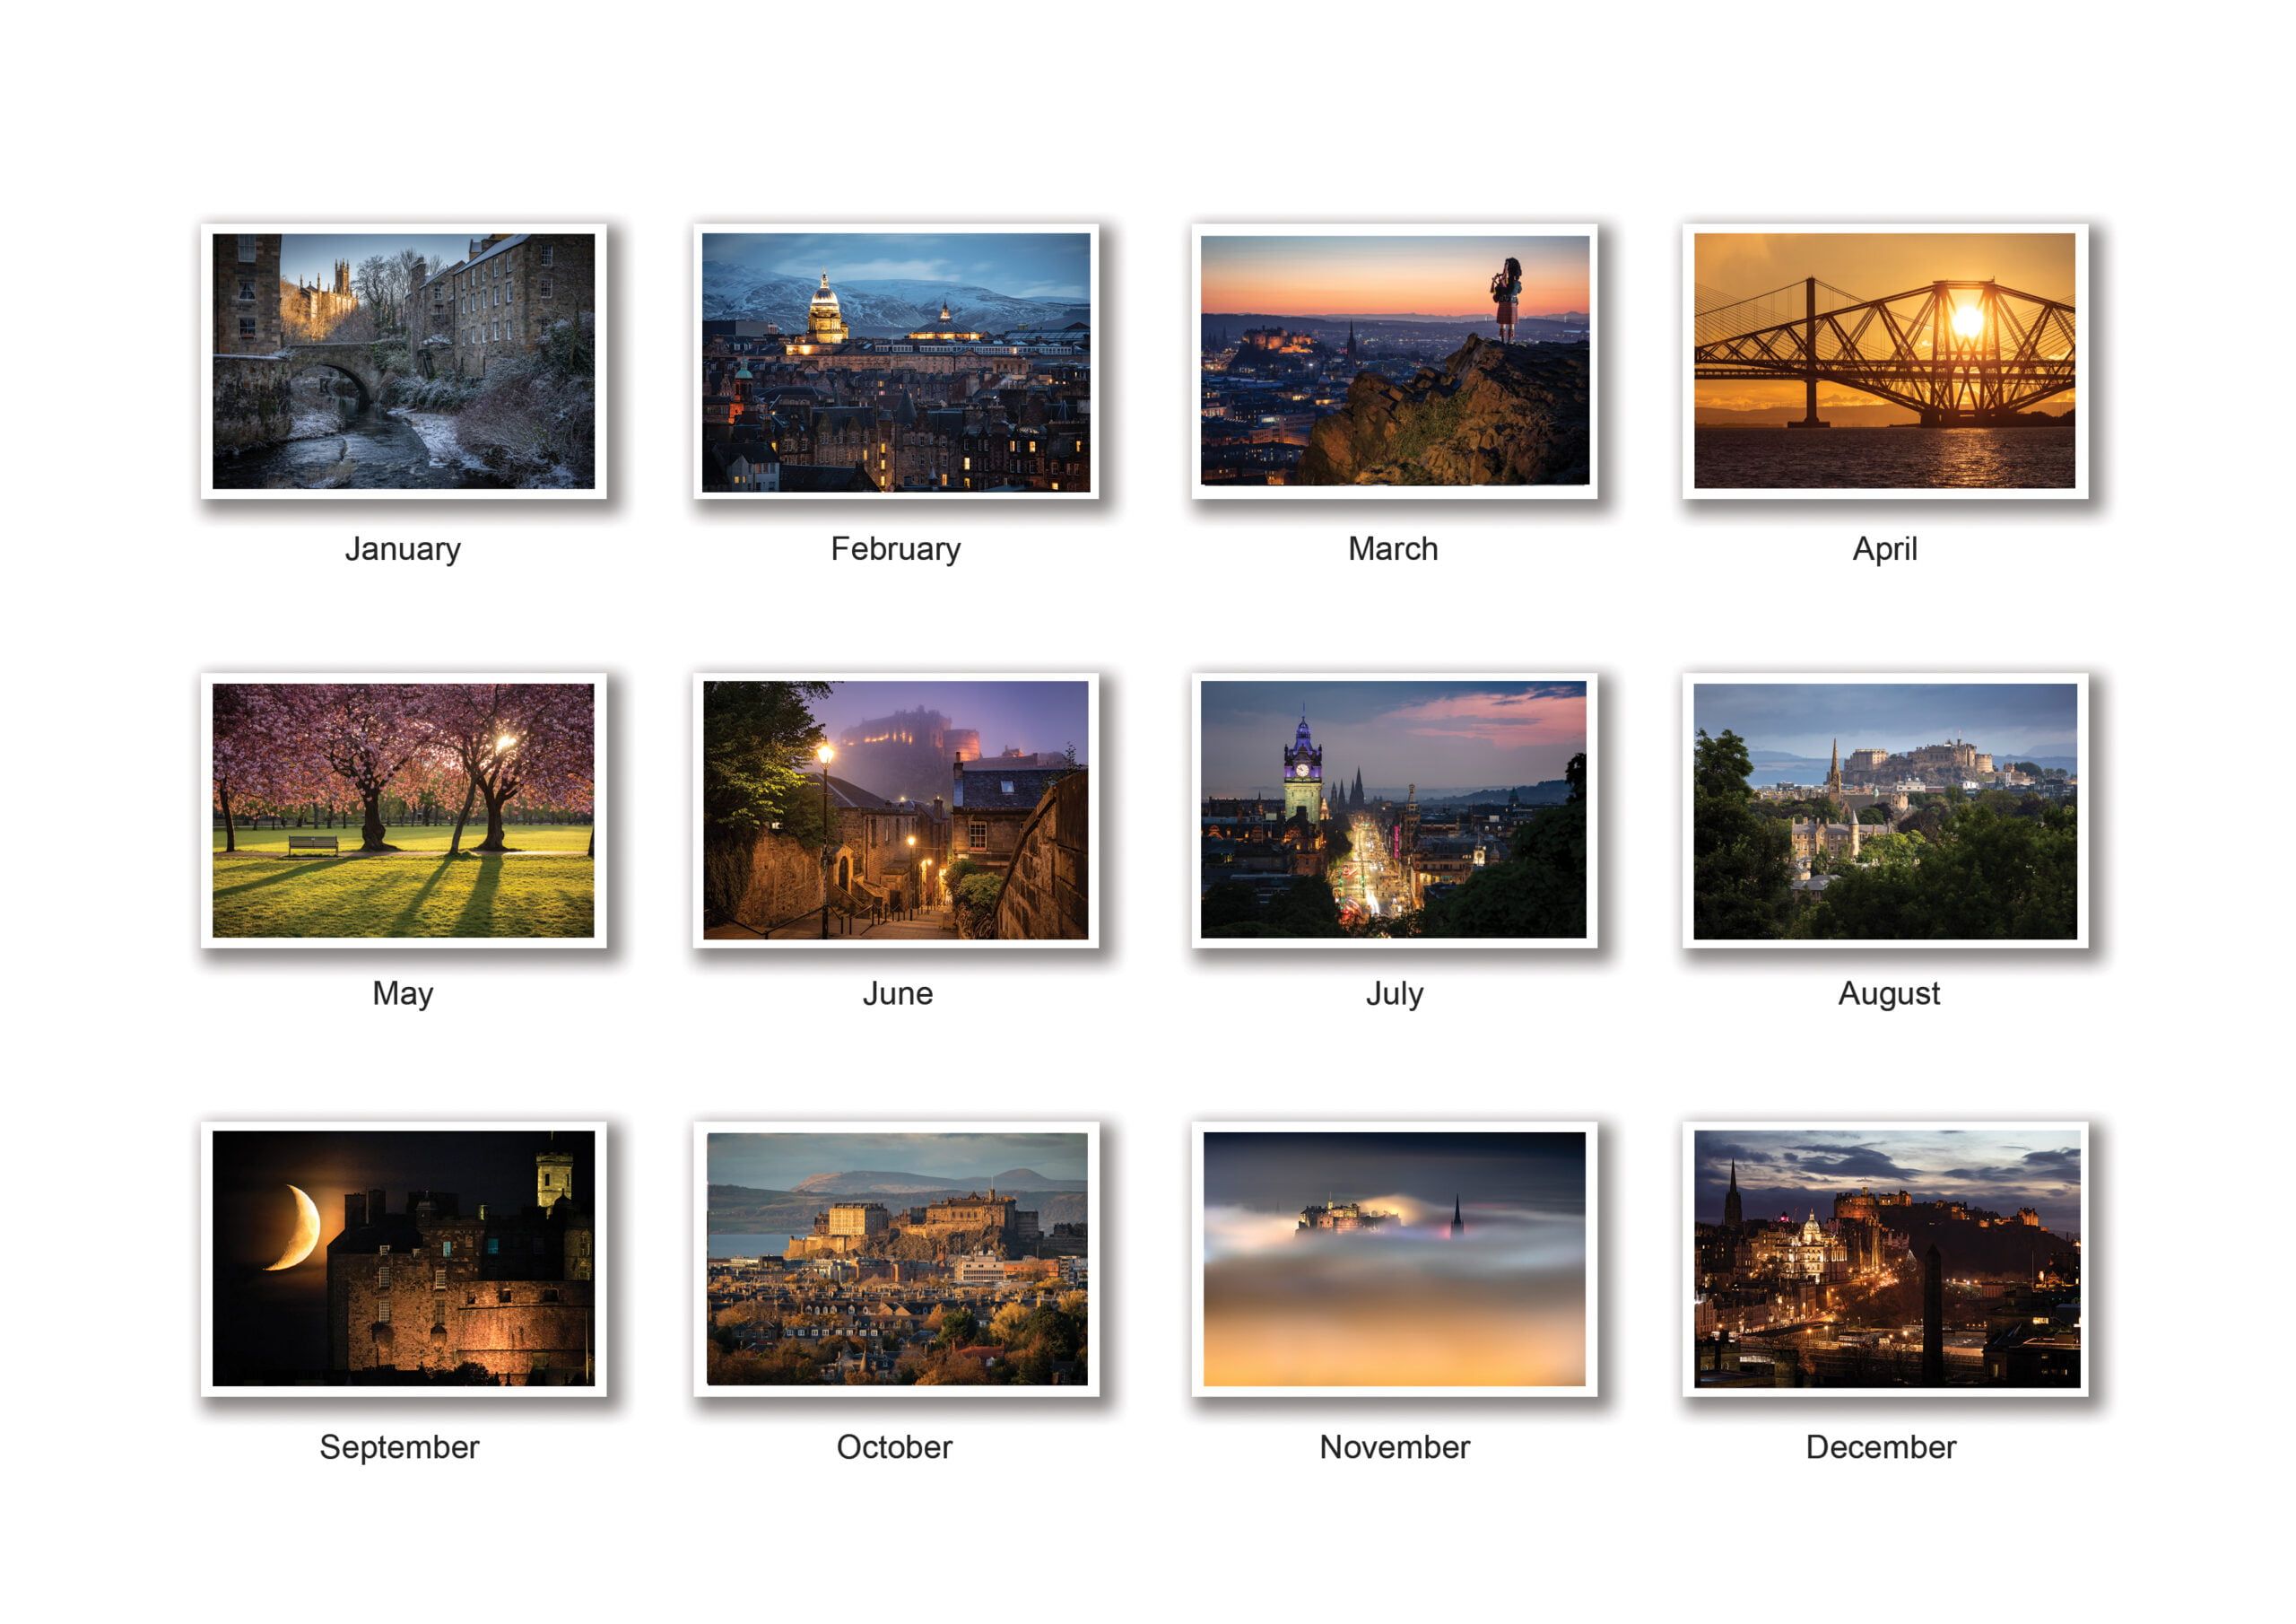Click the June month label
Viewport: 2296px width, 1624px height.
coord(897,993)
